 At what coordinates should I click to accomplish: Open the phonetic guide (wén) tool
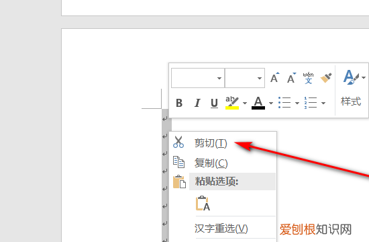pyautogui.click(x=309, y=78)
